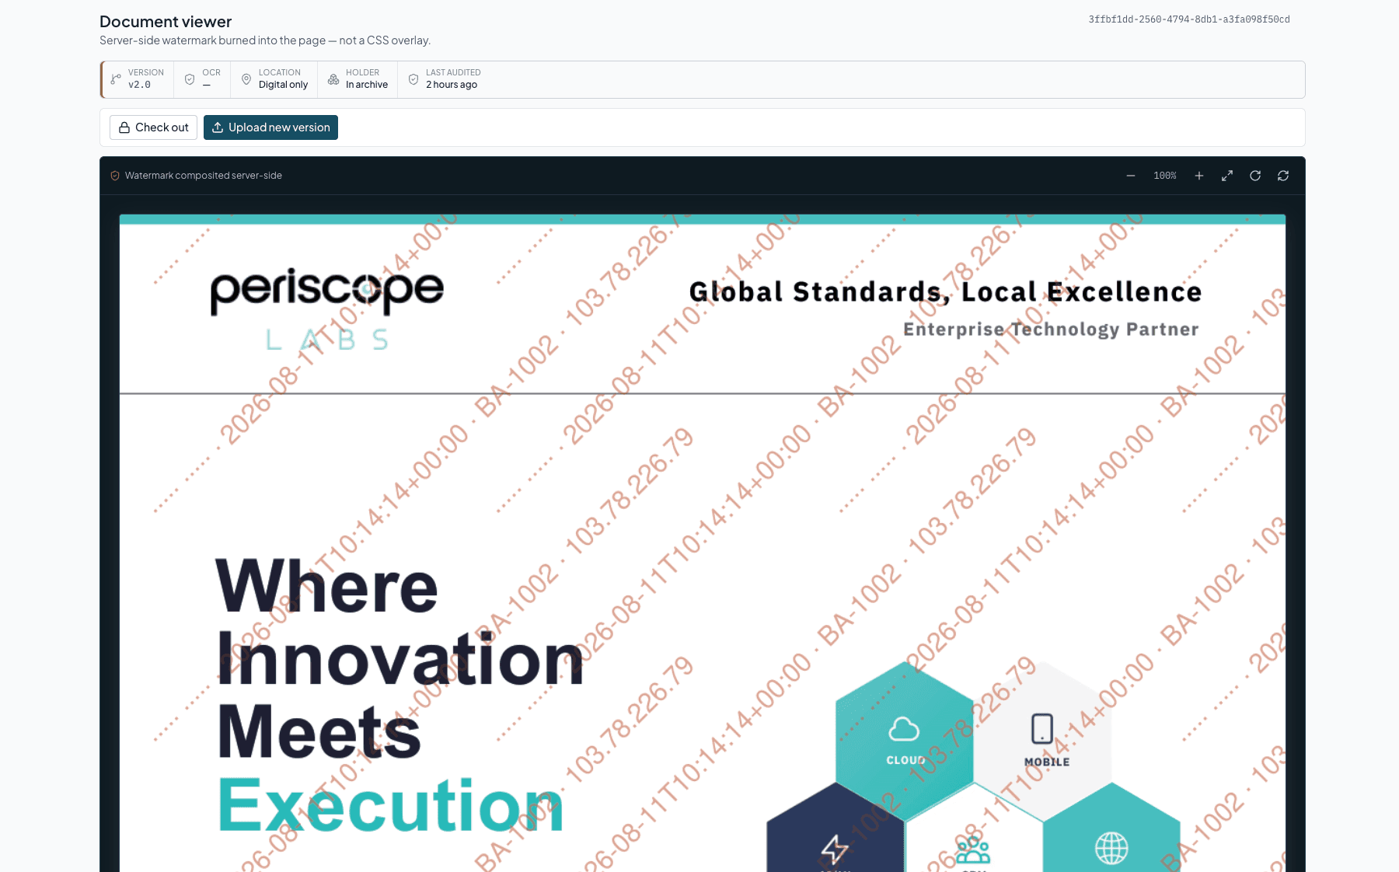Image resolution: width=1399 pixels, height=872 pixels.
Task: Click the shield icon next to LAST AUDITED
Action: (x=413, y=79)
